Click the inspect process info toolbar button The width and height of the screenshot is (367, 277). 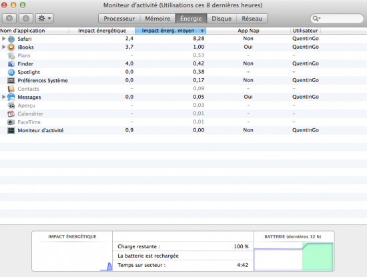26,18
